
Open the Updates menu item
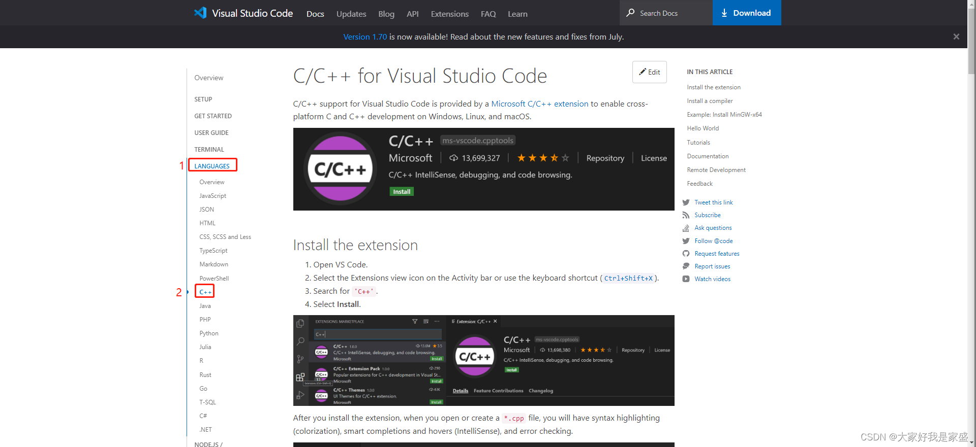pos(351,14)
